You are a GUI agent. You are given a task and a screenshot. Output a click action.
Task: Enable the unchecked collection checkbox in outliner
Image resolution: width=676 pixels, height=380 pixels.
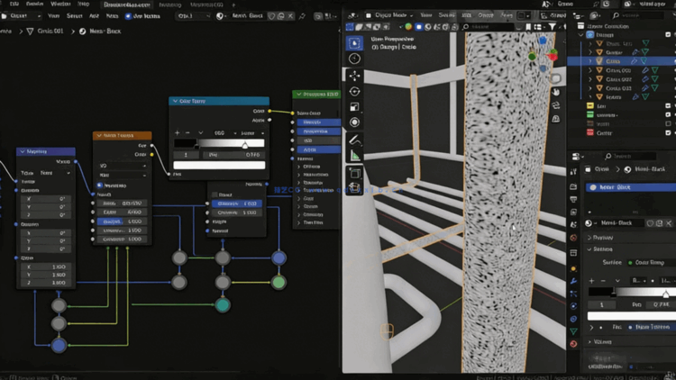(x=668, y=123)
